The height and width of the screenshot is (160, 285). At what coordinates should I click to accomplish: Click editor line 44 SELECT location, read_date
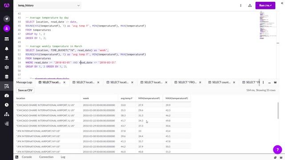click(52, 22)
